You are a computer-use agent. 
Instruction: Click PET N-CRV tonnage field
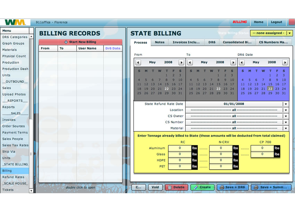[x=221, y=166]
